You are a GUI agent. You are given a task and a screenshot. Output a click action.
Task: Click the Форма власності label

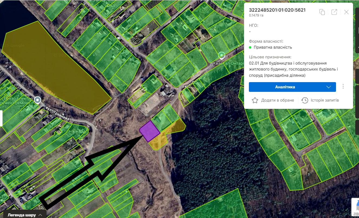pos(266,41)
